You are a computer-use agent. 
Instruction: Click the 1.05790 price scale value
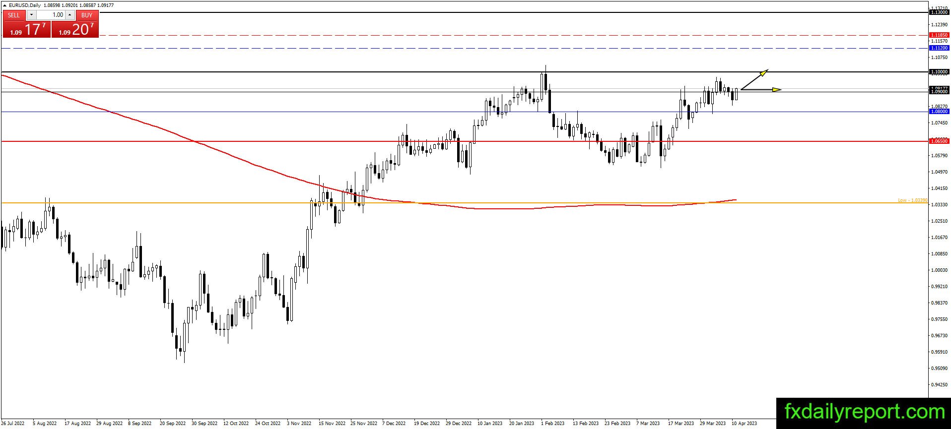pos(940,156)
